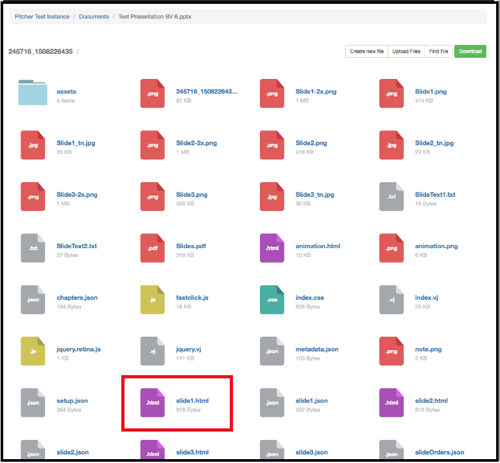Image resolution: width=500 pixels, height=463 pixels.
Task: Open the metadata.json file name link
Action: [317, 349]
